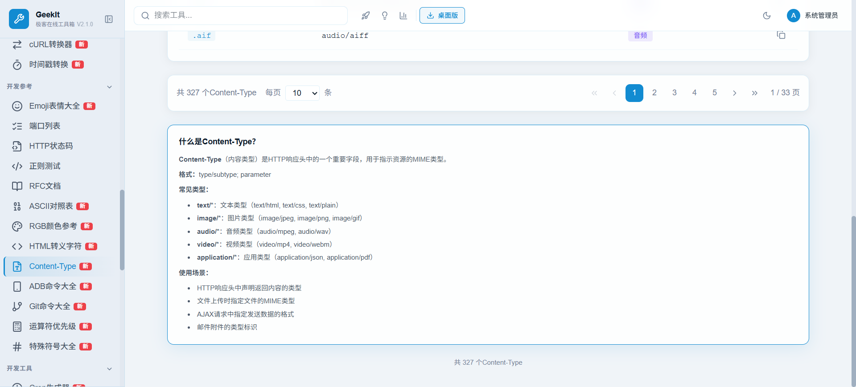Jump to the last page double arrow
856x387 pixels.
(x=755, y=93)
